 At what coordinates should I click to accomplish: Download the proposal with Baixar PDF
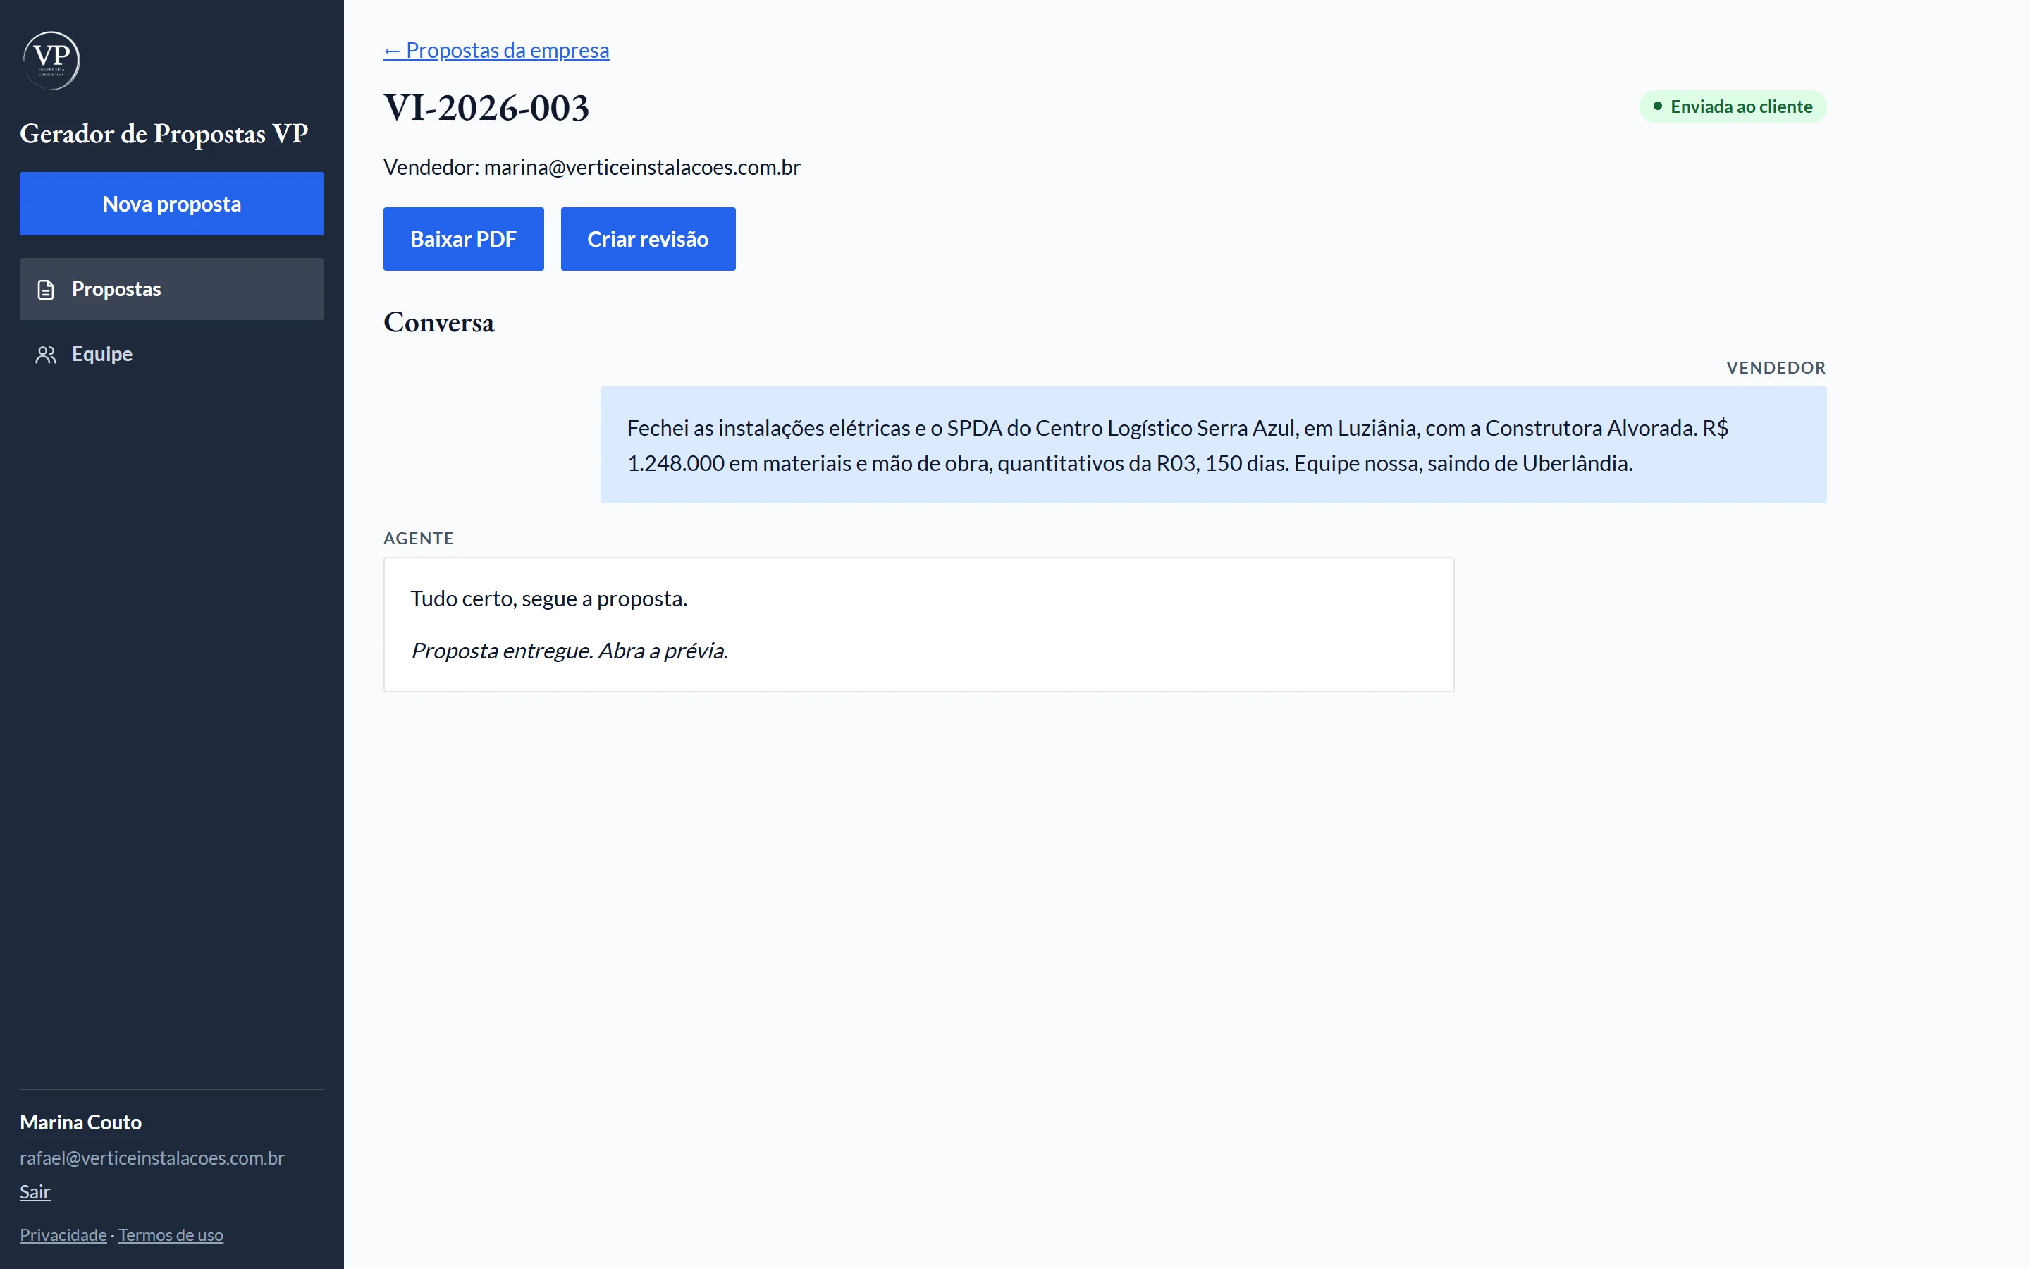point(463,239)
